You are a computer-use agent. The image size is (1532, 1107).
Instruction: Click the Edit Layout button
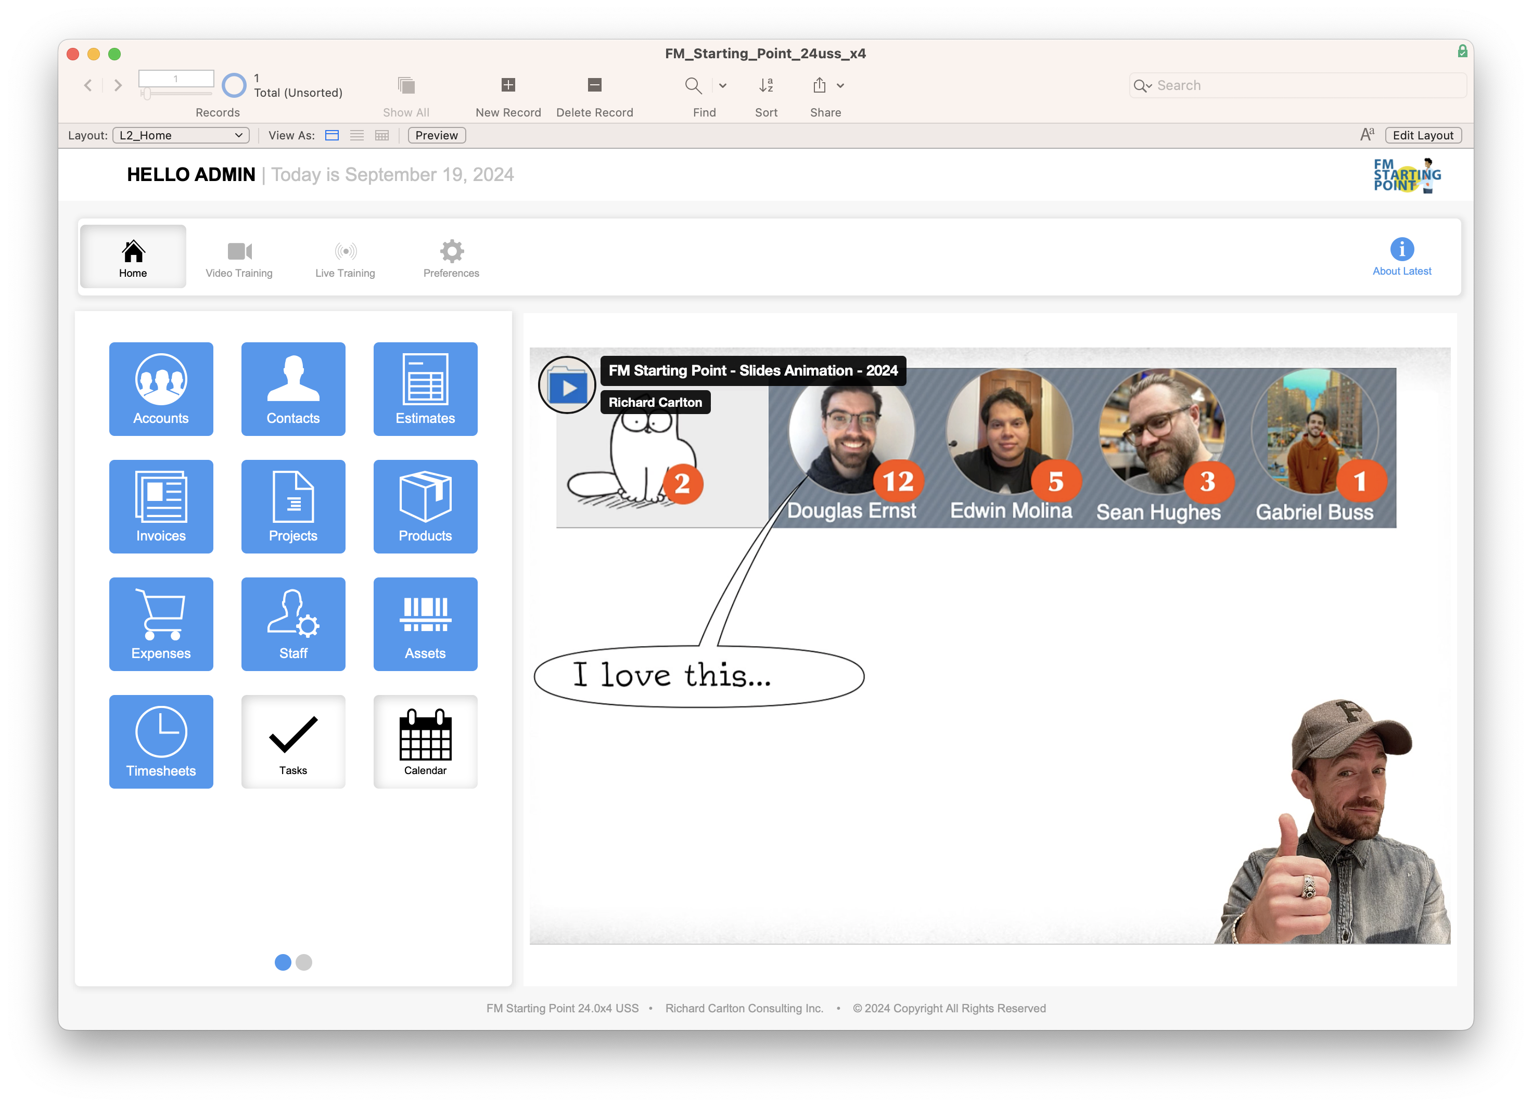coord(1423,135)
